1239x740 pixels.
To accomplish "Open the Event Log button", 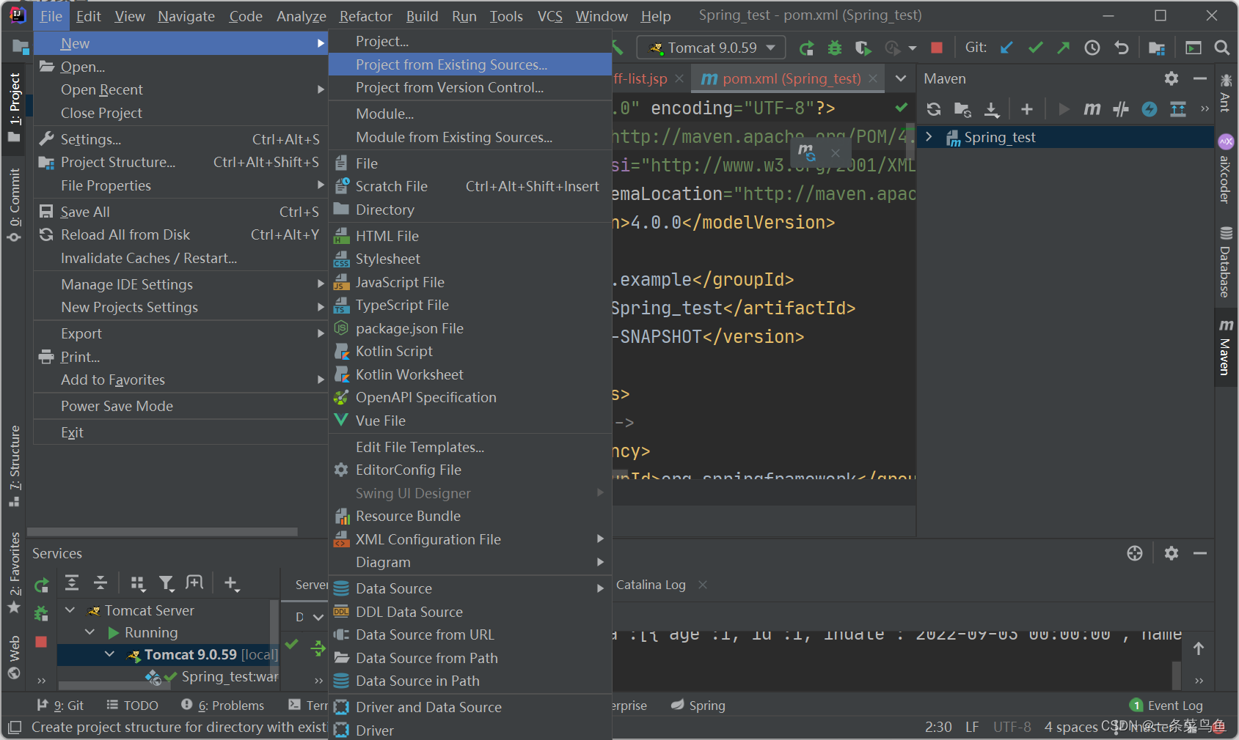I will coord(1166,705).
